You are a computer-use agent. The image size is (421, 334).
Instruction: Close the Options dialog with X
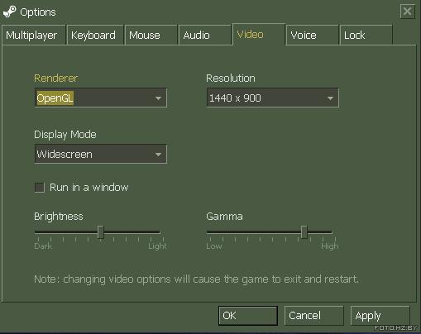[407, 12]
